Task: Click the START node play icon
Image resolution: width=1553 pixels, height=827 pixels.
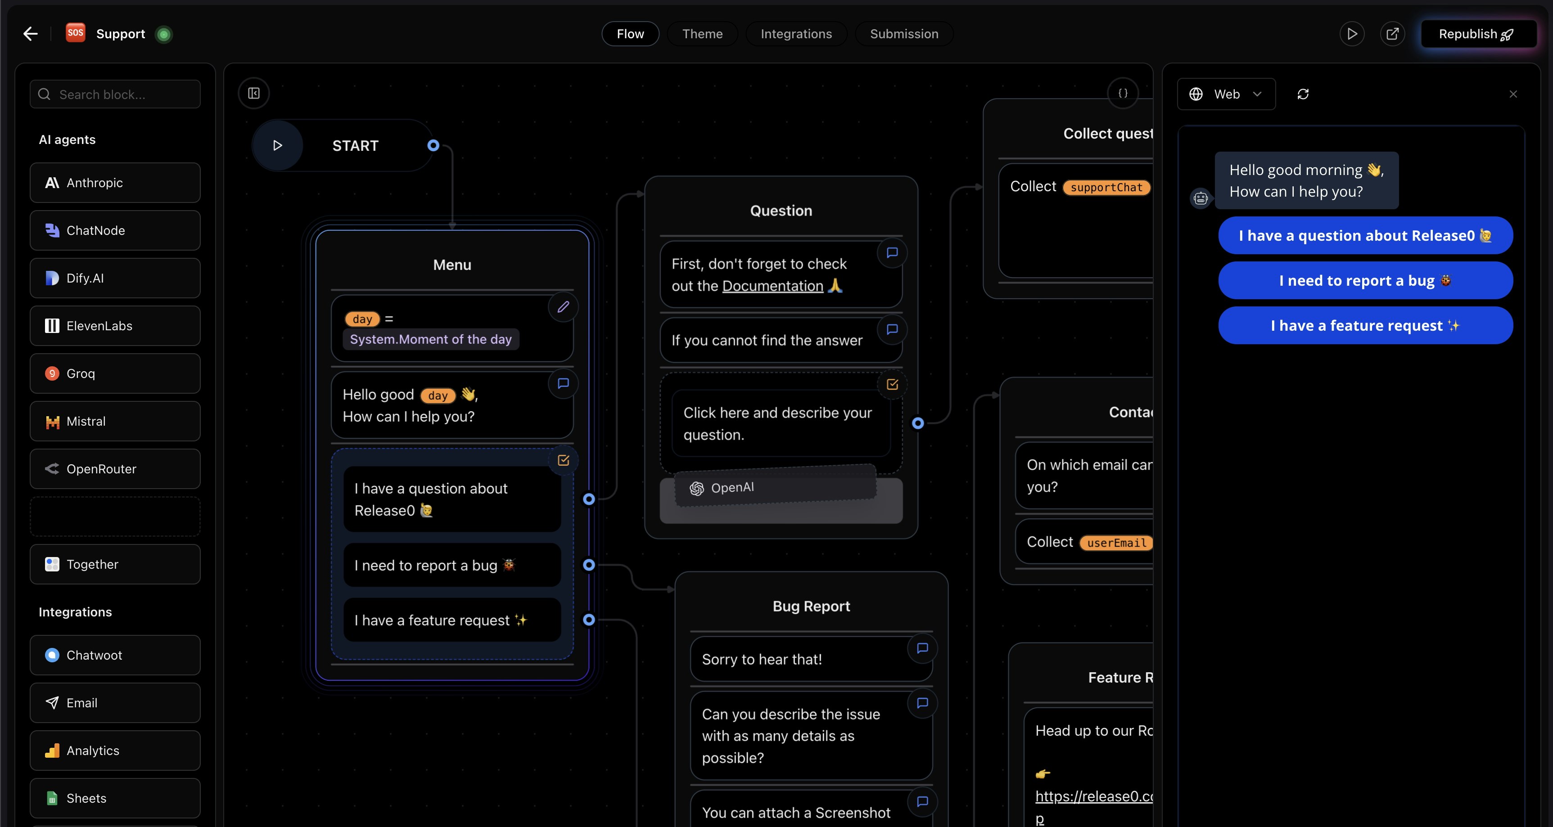Action: (x=277, y=145)
